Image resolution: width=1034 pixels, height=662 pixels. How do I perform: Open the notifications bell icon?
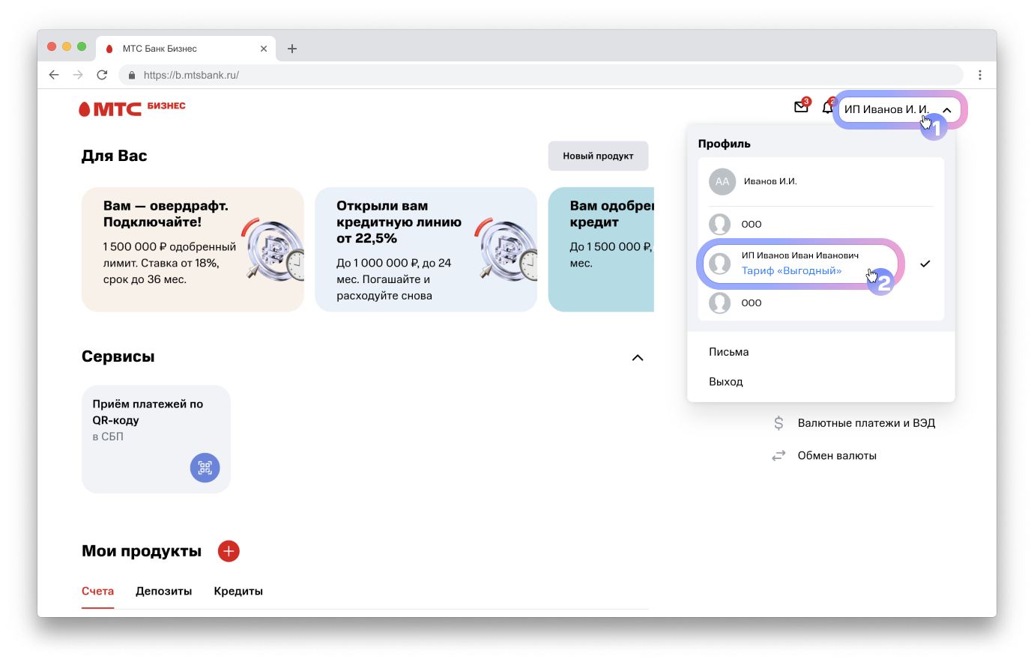pos(827,107)
